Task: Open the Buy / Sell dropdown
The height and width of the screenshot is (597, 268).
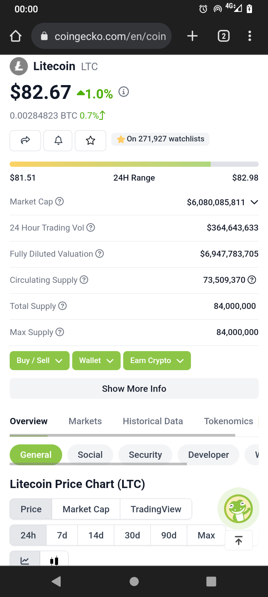Action: point(39,360)
